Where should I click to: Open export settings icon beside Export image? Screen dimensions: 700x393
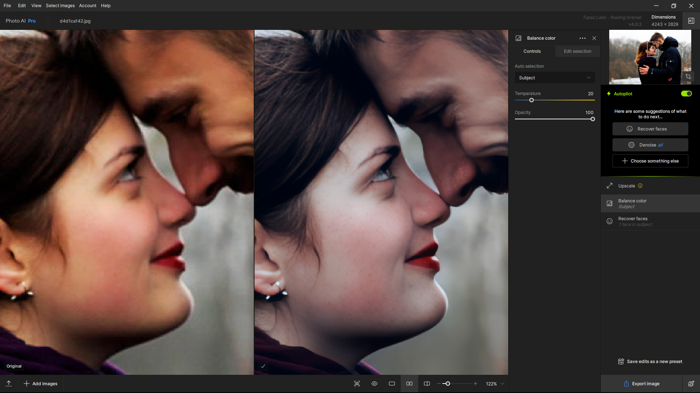click(691, 384)
